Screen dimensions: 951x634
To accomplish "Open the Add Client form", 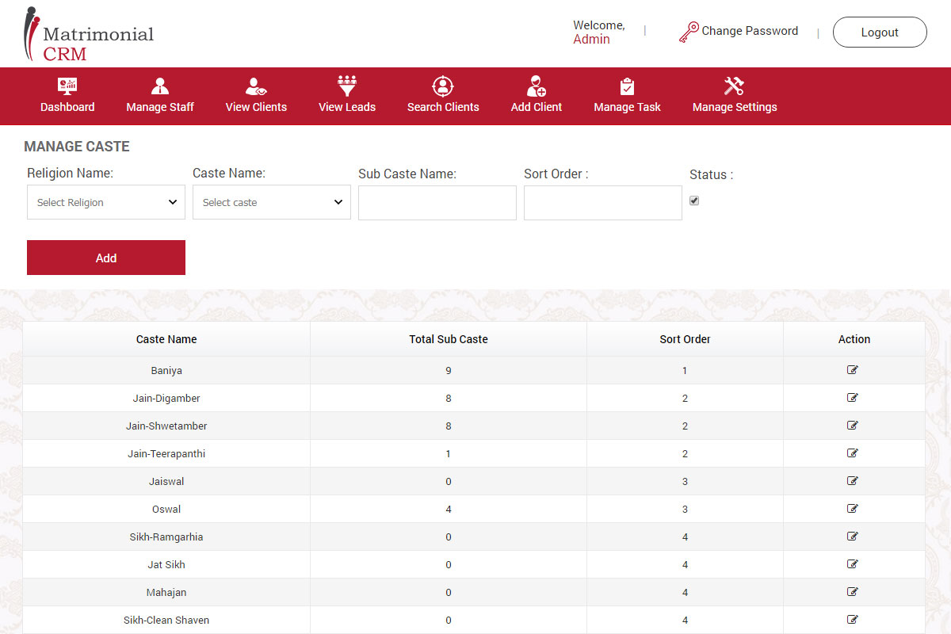I will pos(536,95).
